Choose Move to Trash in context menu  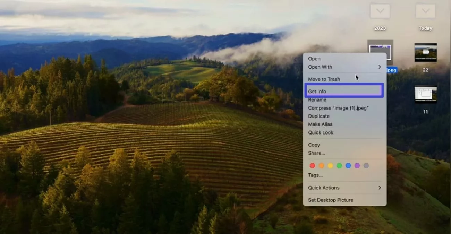[x=324, y=79]
